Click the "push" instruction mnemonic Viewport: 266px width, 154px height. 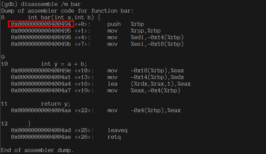click(x=114, y=24)
